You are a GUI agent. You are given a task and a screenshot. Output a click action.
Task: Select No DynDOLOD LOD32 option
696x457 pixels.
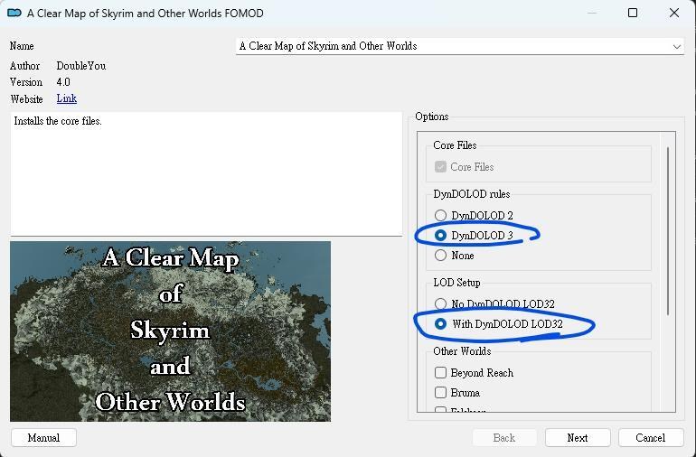(440, 304)
